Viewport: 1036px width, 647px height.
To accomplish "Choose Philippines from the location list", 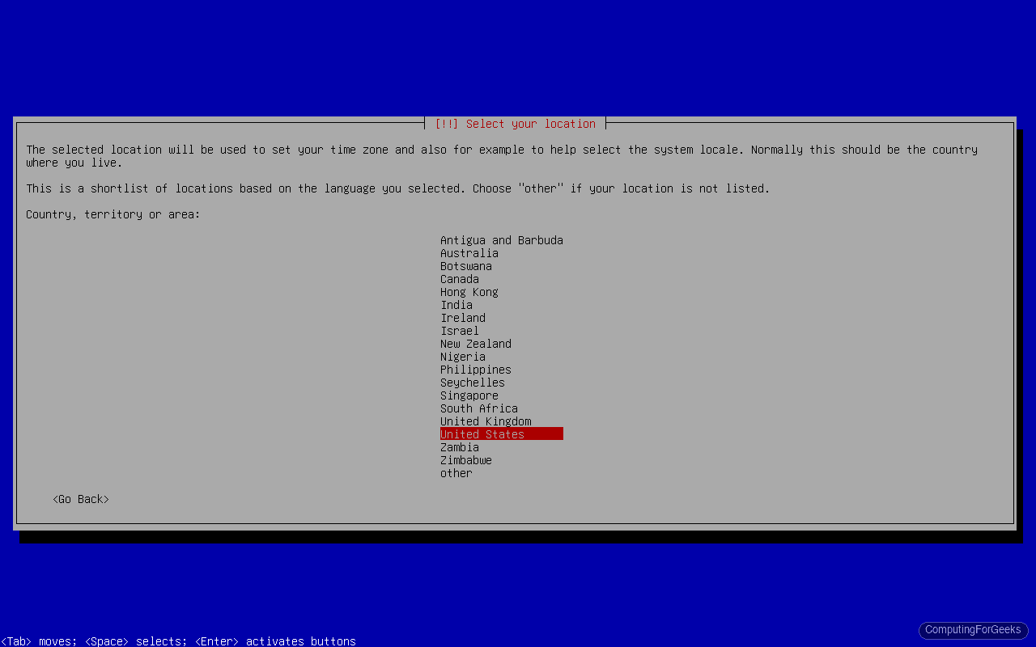I will pyautogui.click(x=475, y=370).
